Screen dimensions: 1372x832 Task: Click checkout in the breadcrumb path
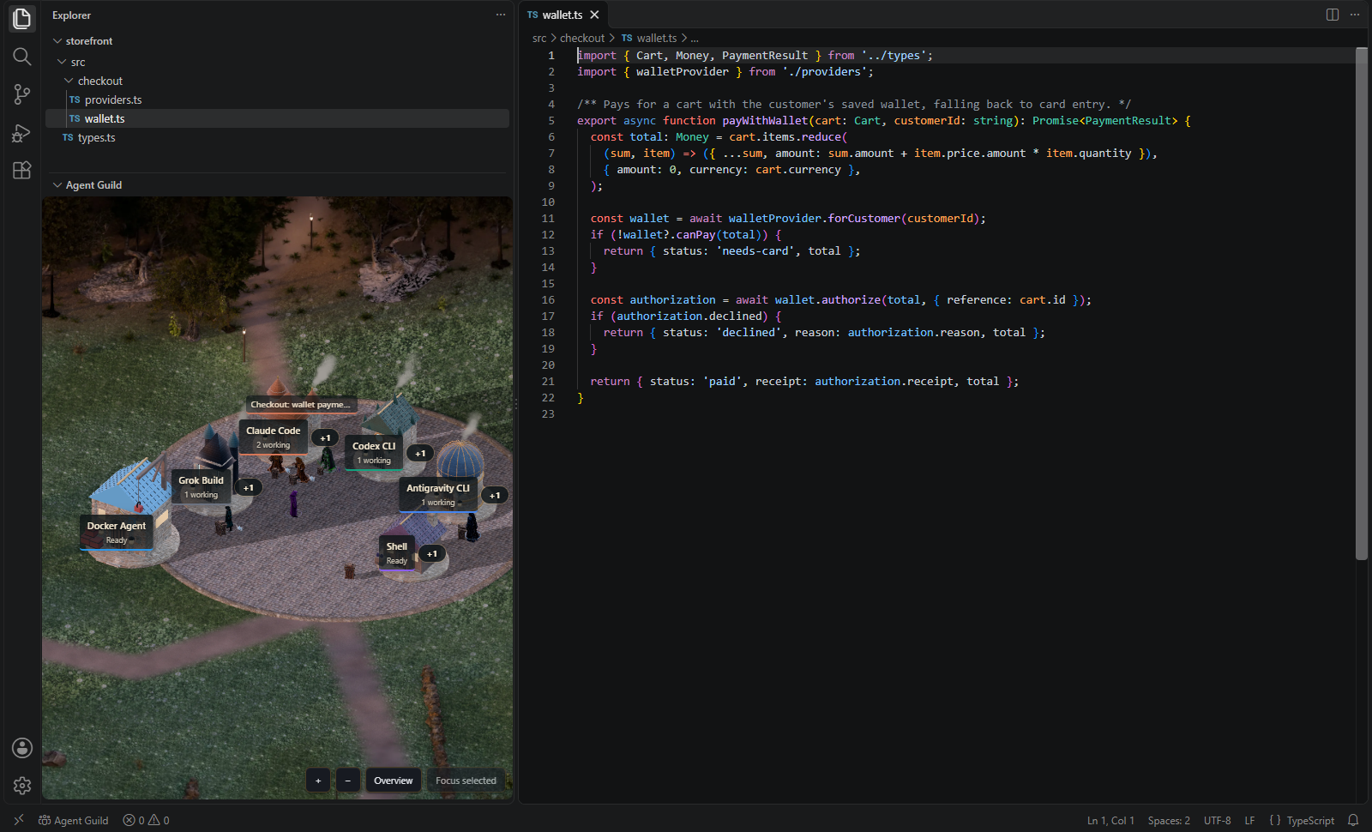(582, 39)
